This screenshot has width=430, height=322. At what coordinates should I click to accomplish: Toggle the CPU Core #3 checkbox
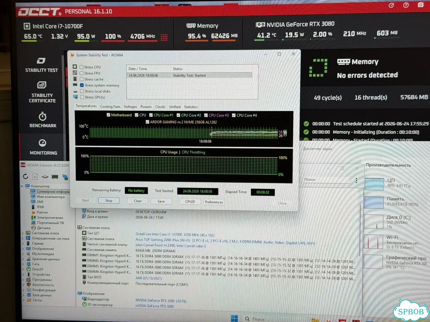pyautogui.click(x=206, y=115)
